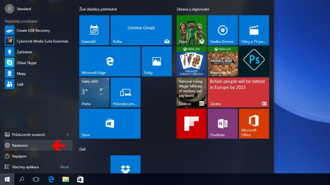Launch the OneNote tile

coord(223,123)
